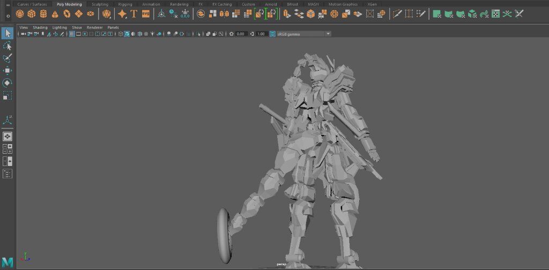Image resolution: width=549 pixels, height=270 pixels.
Task: Activate the Move tool
Action: coord(8,71)
